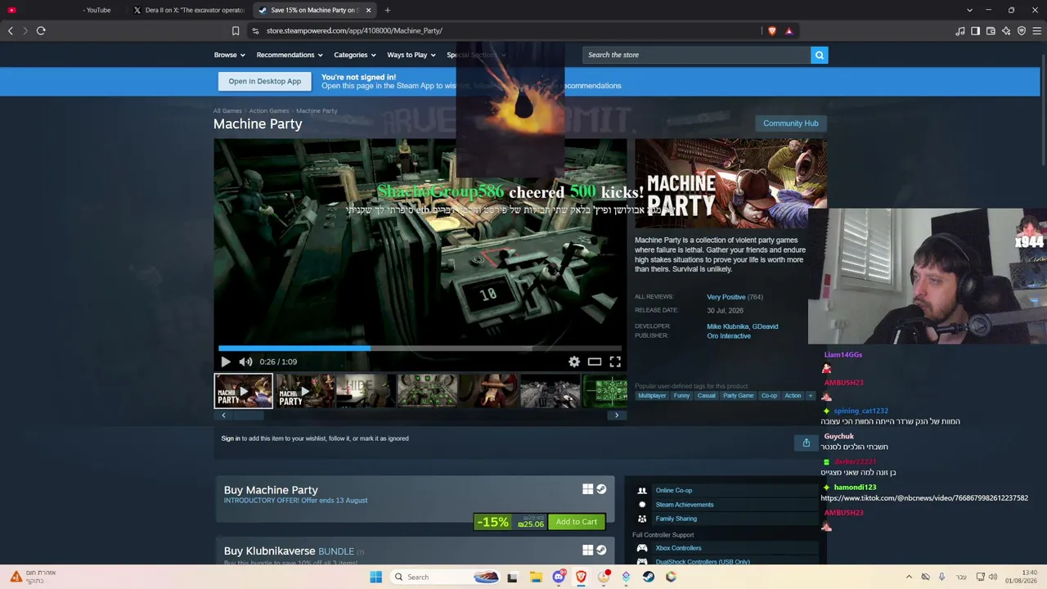Open the Brave Wallet icon

coord(991,31)
